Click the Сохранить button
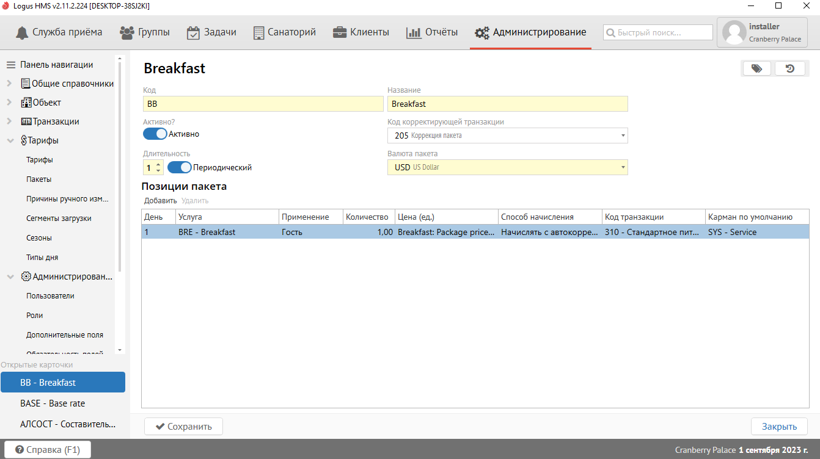Screen dimensions: 820x459 tap(183, 426)
